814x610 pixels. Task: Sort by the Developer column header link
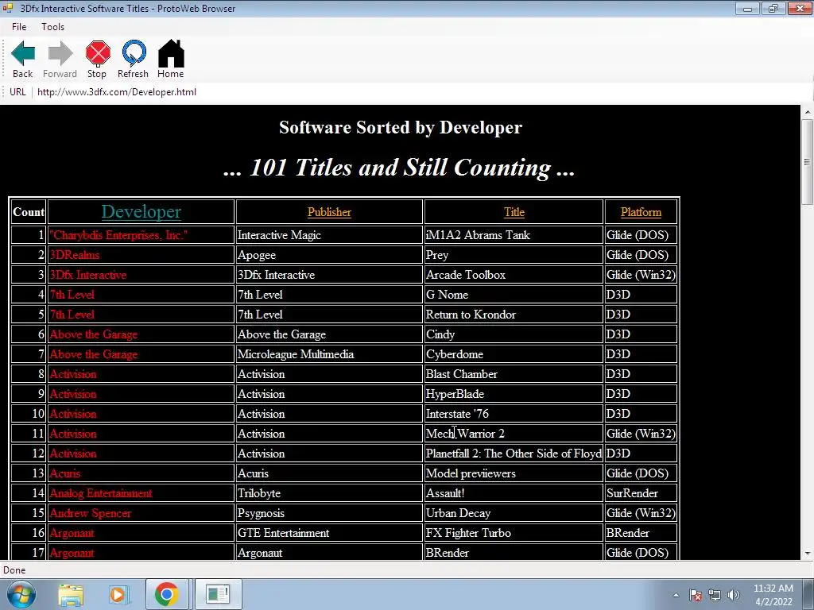(141, 211)
